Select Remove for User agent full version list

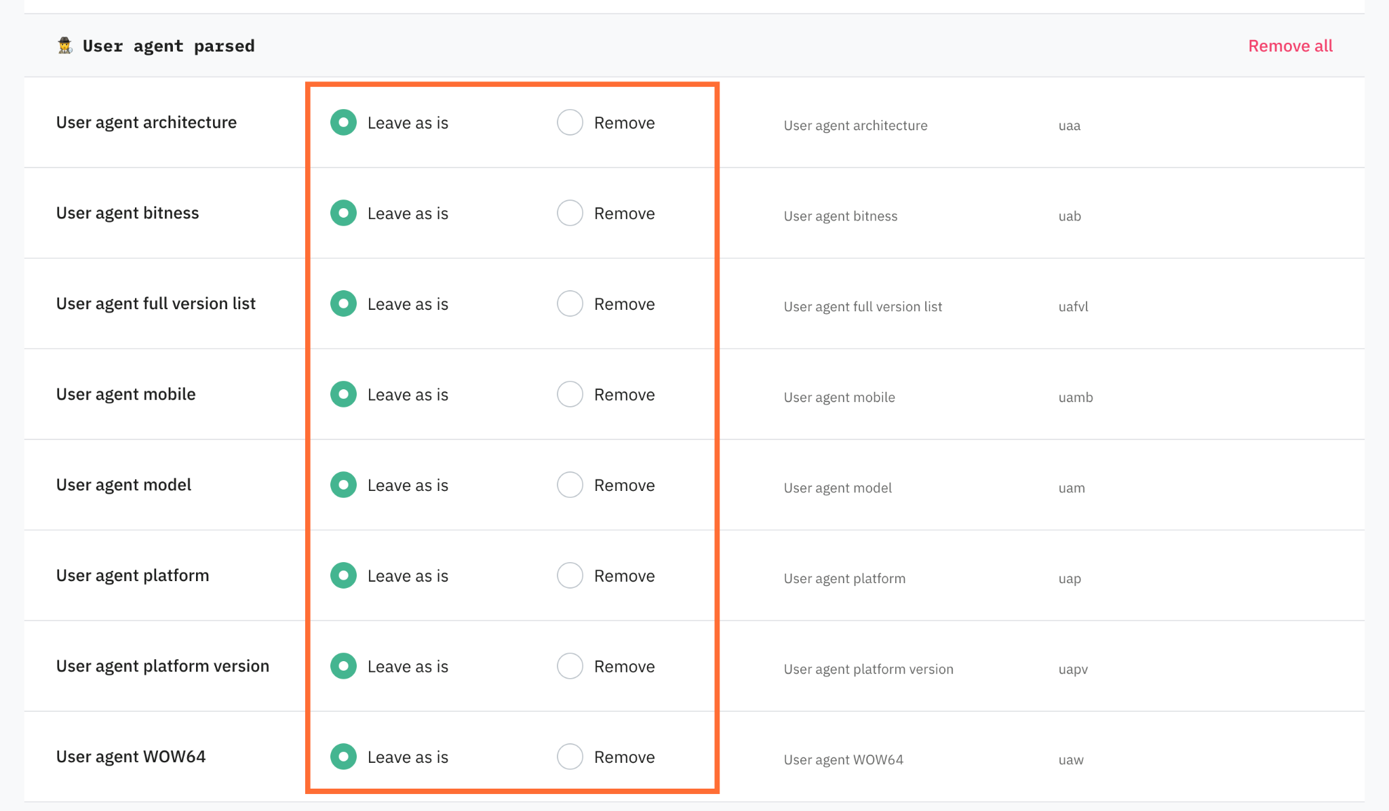(570, 304)
